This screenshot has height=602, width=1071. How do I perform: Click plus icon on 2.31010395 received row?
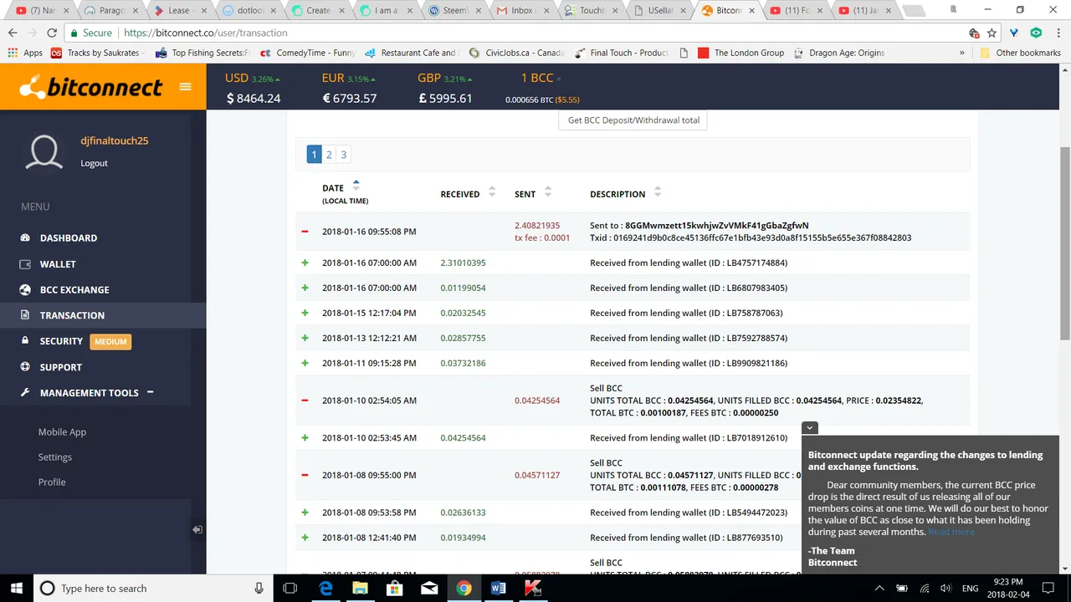[305, 263]
